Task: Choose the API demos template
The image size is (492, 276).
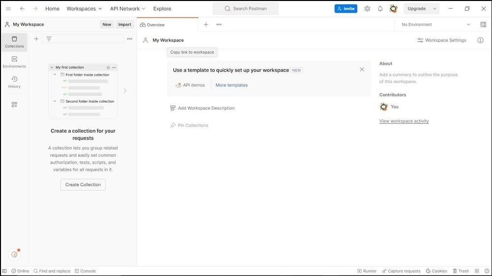Action: click(190, 85)
